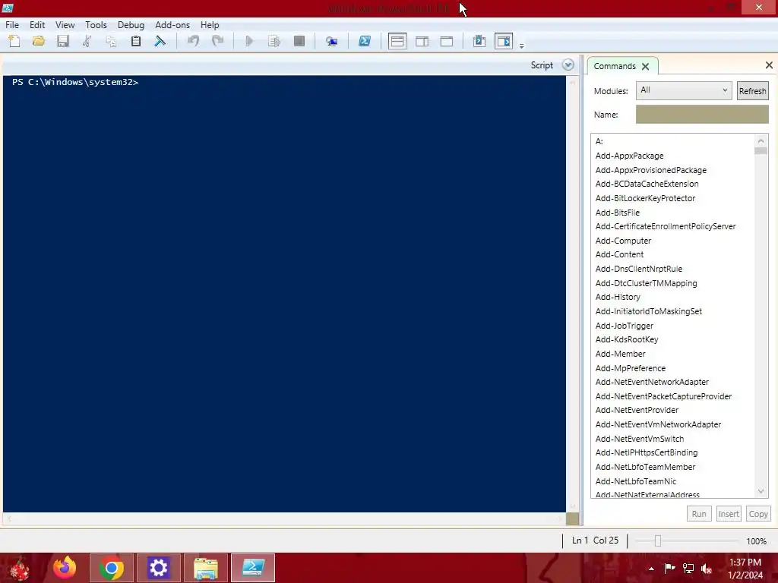Run script with the play icon
Screen dimensions: 778x583
(249, 41)
